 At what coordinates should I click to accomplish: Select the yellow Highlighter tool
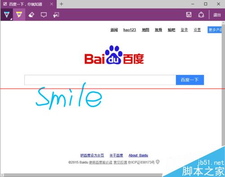[19, 15]
